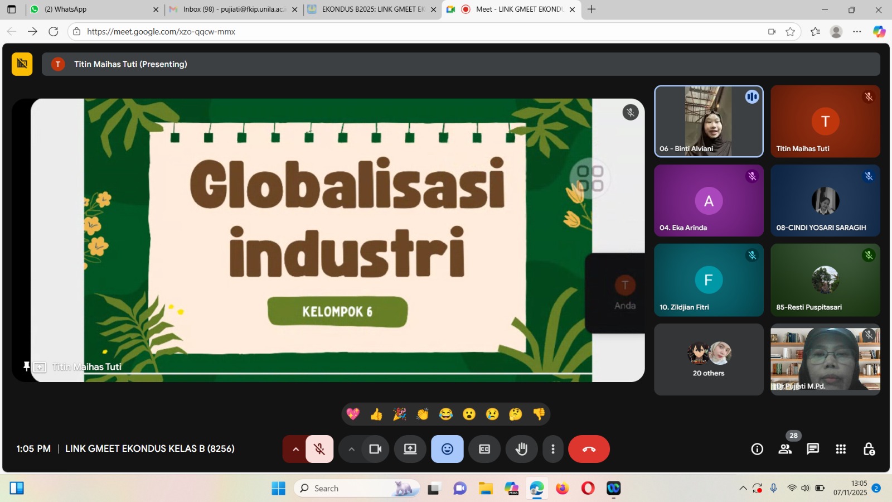The width and height of the screenshot is (892, 502).
Task: Leave the call with red hang-up button
Action: (x=589, y=449)
